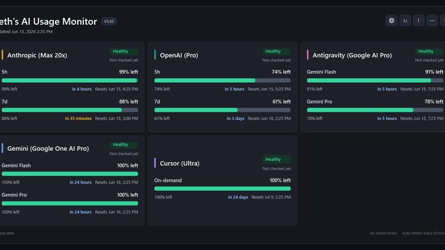Click the Healthy badge on Cursor card
The height and width of the screenshot is (250, 445).
(276, 159)
